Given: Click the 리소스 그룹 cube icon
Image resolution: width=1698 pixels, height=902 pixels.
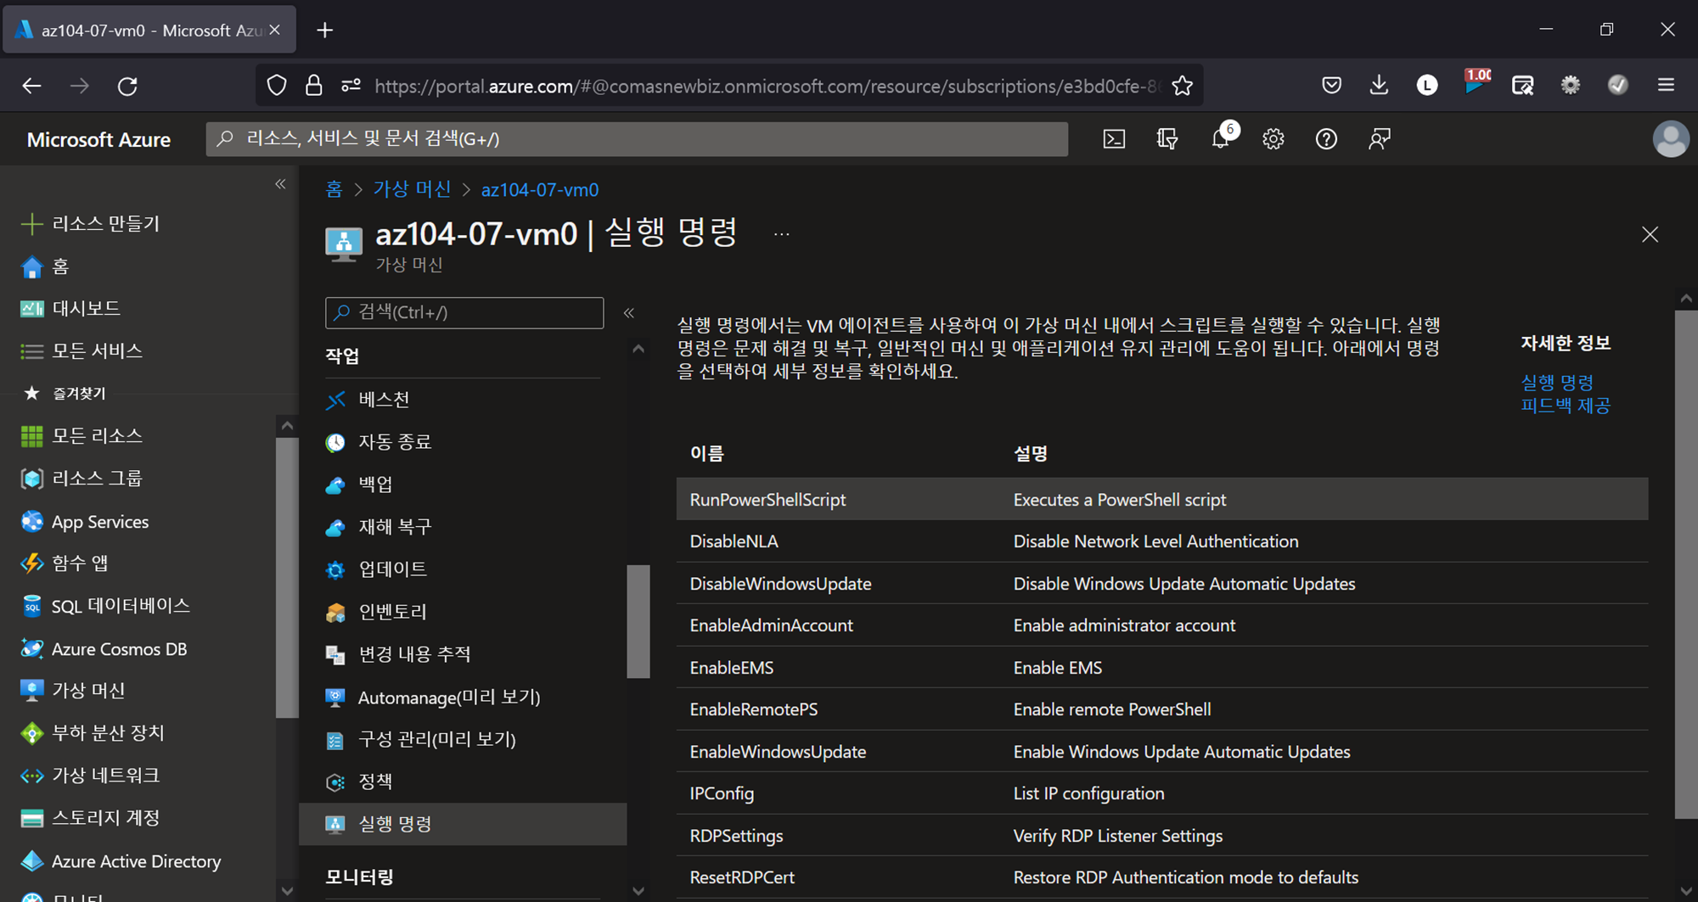Looking at the screenshot, I should coord(31,479).
